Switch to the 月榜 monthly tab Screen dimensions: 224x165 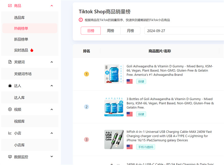pyautogui.click(x=130, y=31)
